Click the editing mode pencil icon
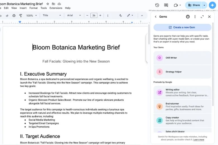Viewport: 218px width, 145px height. [x=129, y=15]
